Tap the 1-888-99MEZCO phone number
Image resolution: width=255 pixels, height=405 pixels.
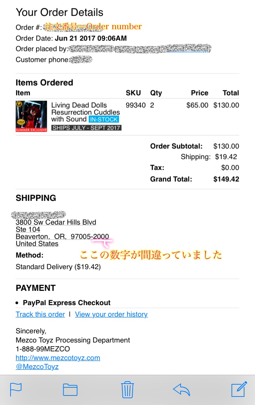tap(42, 349)
